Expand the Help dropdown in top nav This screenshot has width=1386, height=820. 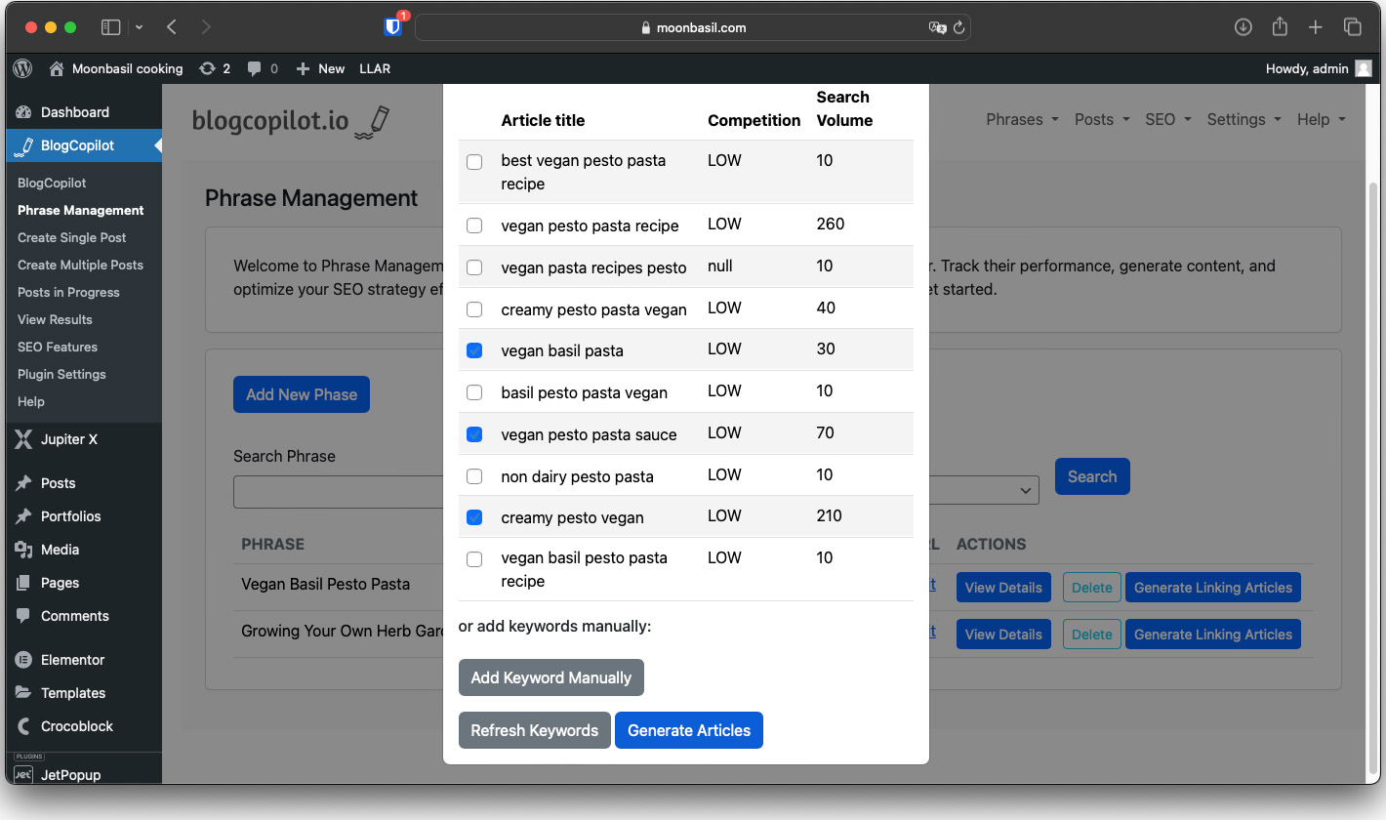(1322, 119)
